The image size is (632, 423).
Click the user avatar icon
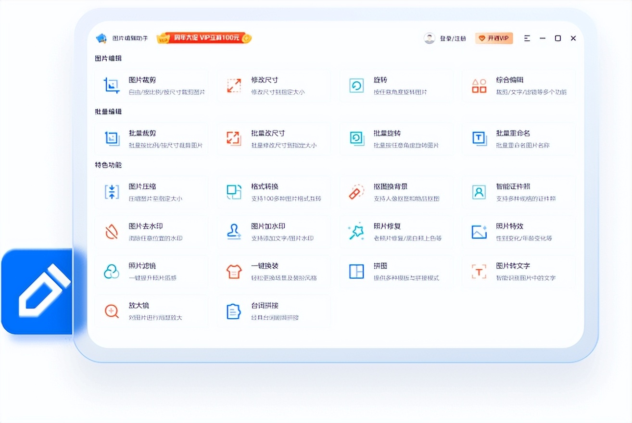[429, 38]
